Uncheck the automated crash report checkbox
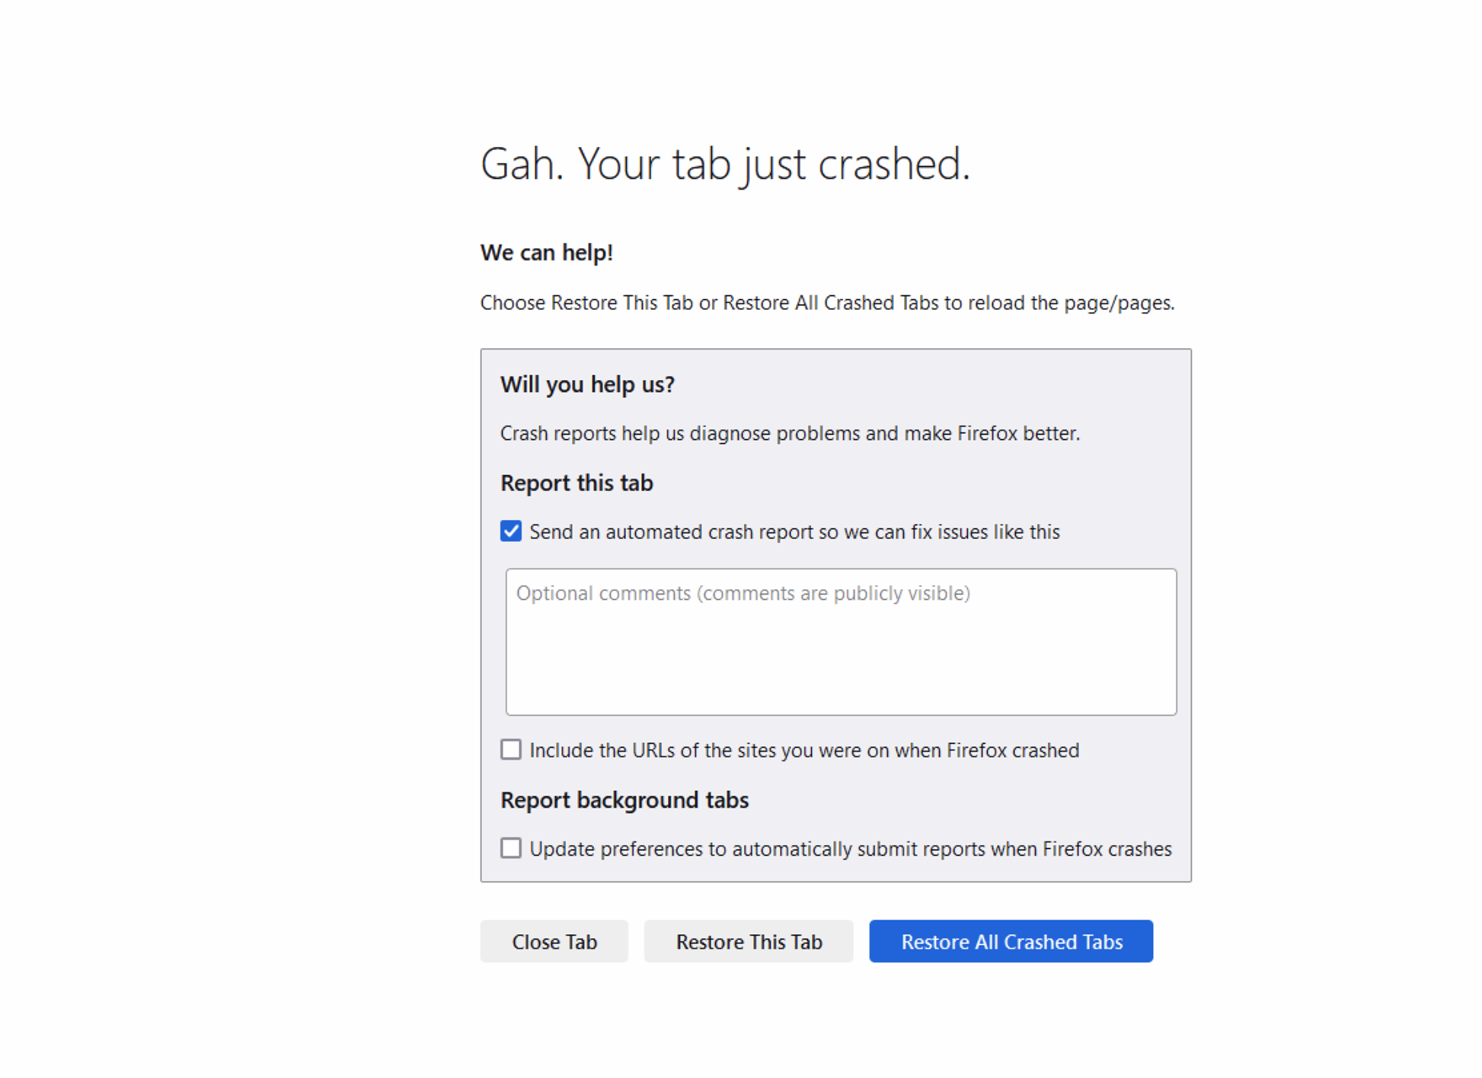Image resolution: width=1482 pixels, height=1078 pixels. coord(511,531)
